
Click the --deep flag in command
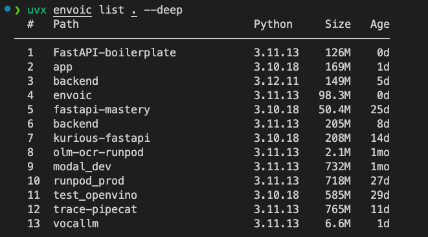tap(163, 10)
